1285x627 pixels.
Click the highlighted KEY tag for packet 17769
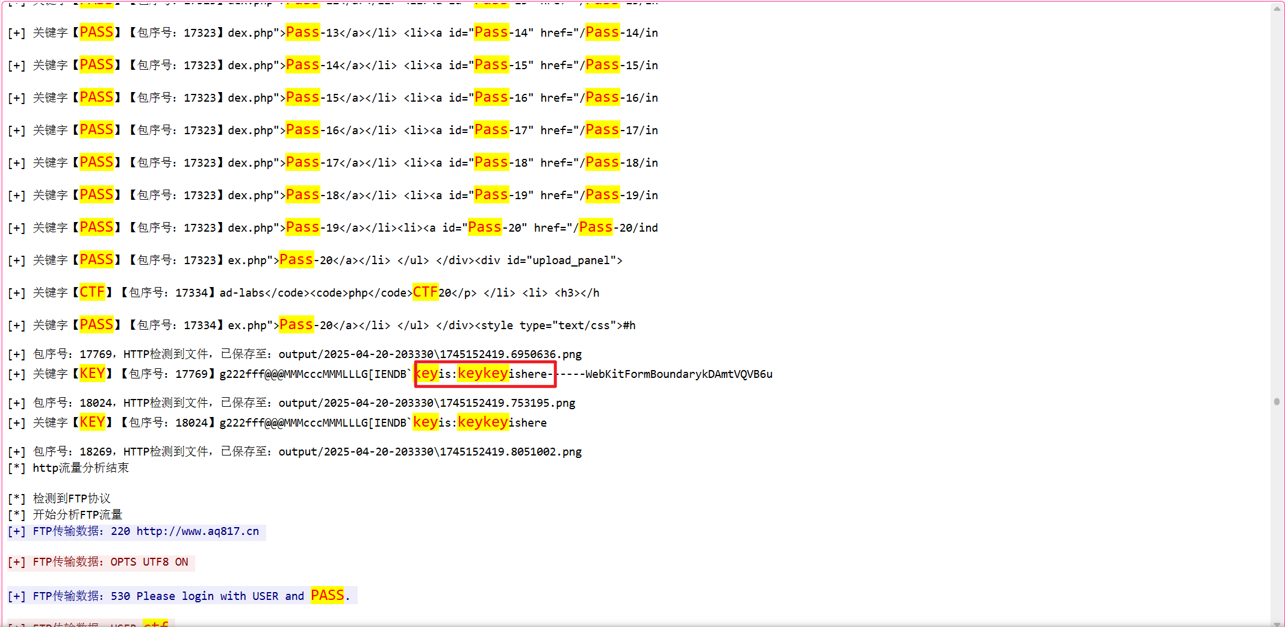pyautogui.click(x=92, y=374)
